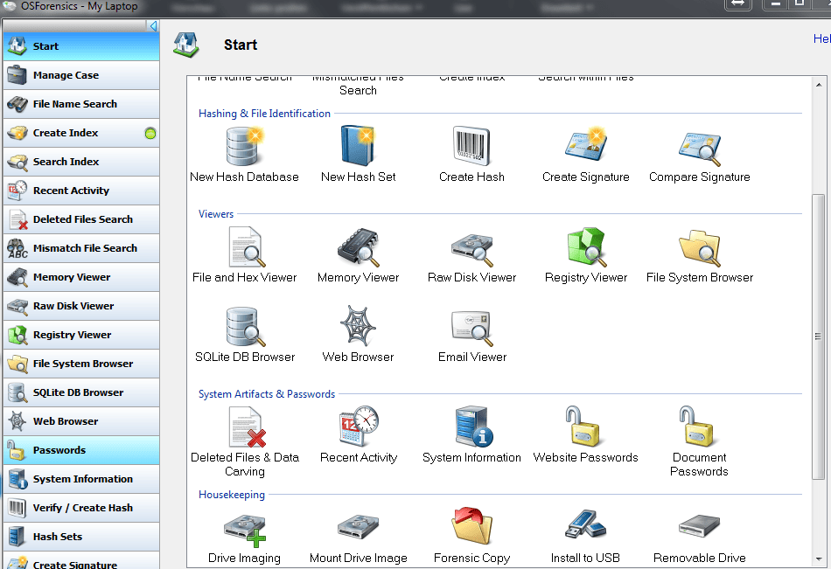Open Document Passwords padlock
831x569 pixels.
pos(700,442)
